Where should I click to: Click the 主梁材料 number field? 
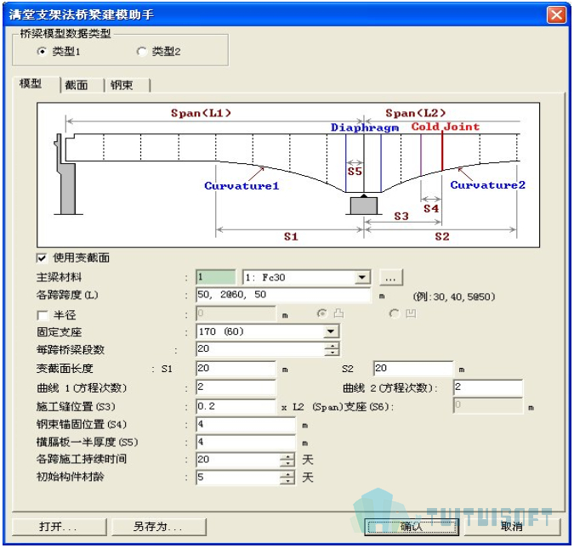point(216,277)
